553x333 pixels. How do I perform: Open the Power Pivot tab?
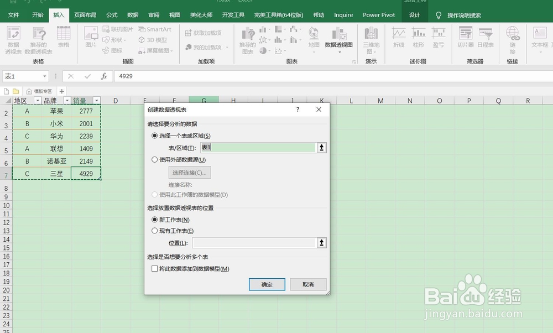[379, 15]
